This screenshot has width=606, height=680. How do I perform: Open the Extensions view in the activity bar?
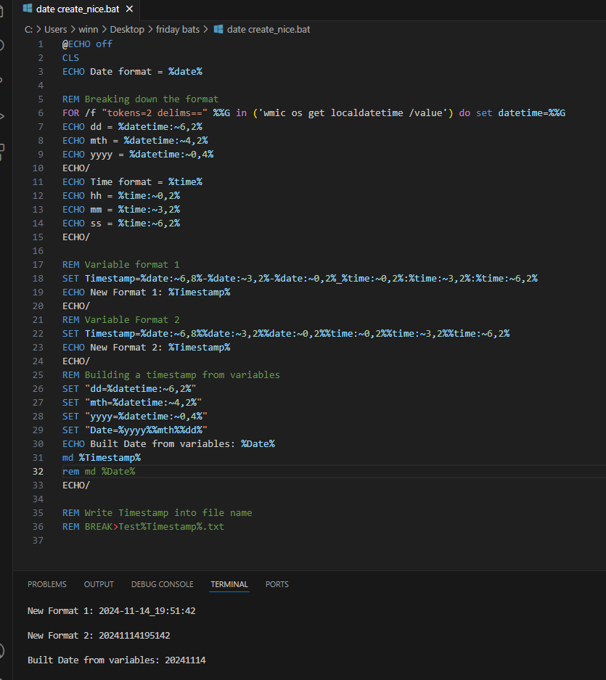coord(2,151)
